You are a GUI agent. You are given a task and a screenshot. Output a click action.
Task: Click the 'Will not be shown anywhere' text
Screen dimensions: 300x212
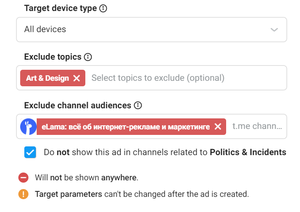87,178
